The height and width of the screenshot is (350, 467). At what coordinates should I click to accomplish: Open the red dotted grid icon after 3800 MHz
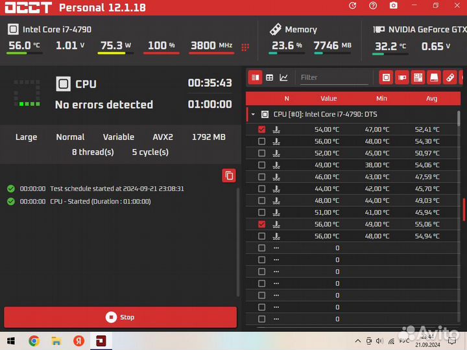245,47
